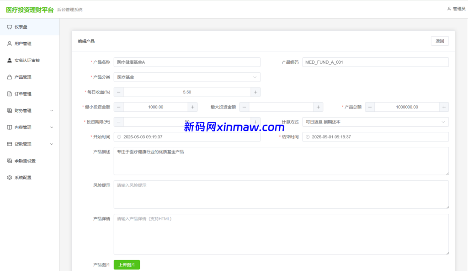The height and width of the screenshot is (271, 468).
Task: Open the 产品分类 dropdown
Action: tap(187, 77)
